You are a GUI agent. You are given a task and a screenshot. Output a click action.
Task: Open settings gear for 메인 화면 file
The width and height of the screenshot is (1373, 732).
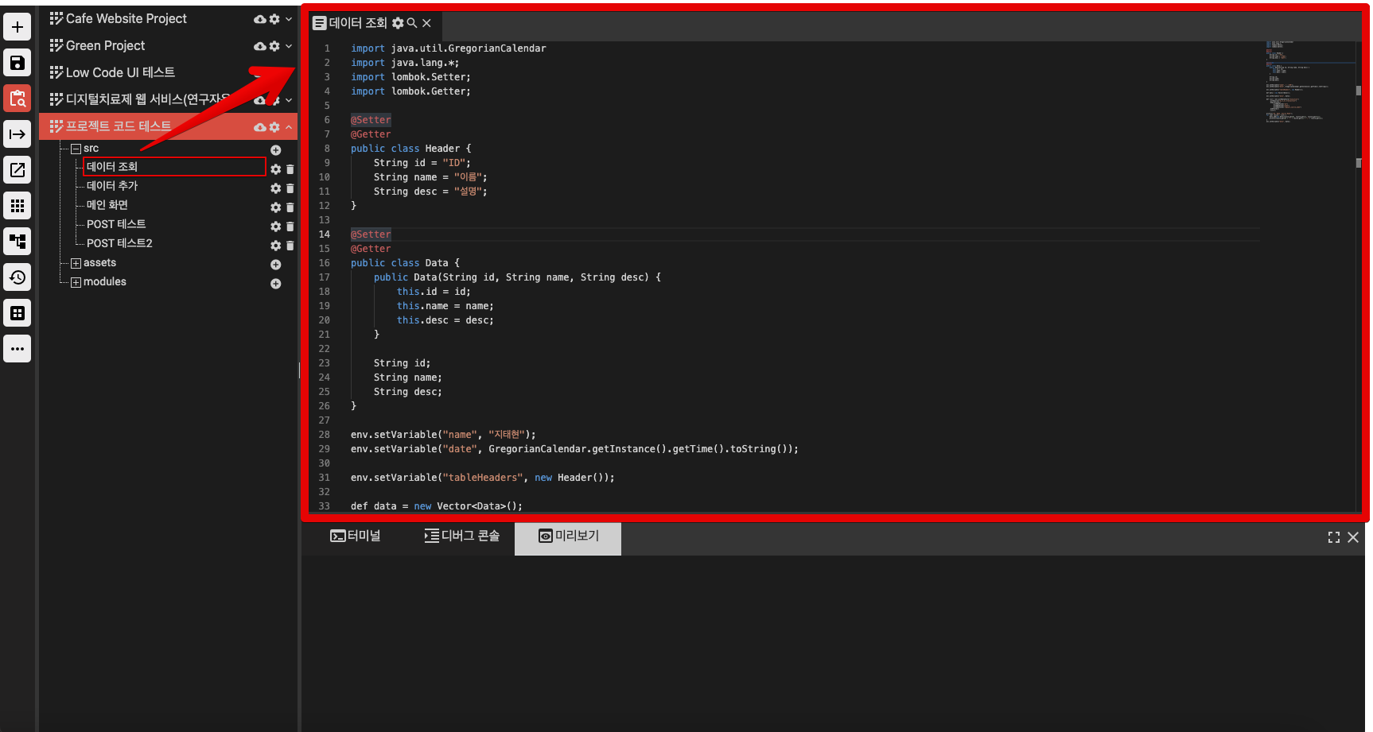[275, 207]
